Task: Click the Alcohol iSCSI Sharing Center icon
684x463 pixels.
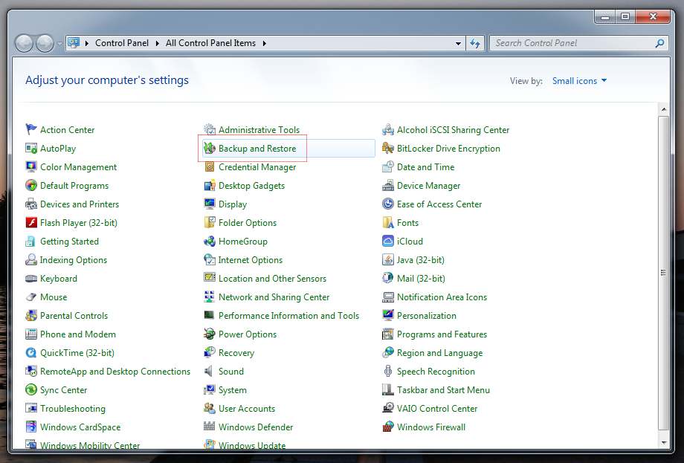Action: [x=388, y=129]
